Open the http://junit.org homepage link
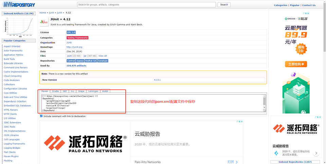Screen dimensions: 326x164 coord(74,47)
